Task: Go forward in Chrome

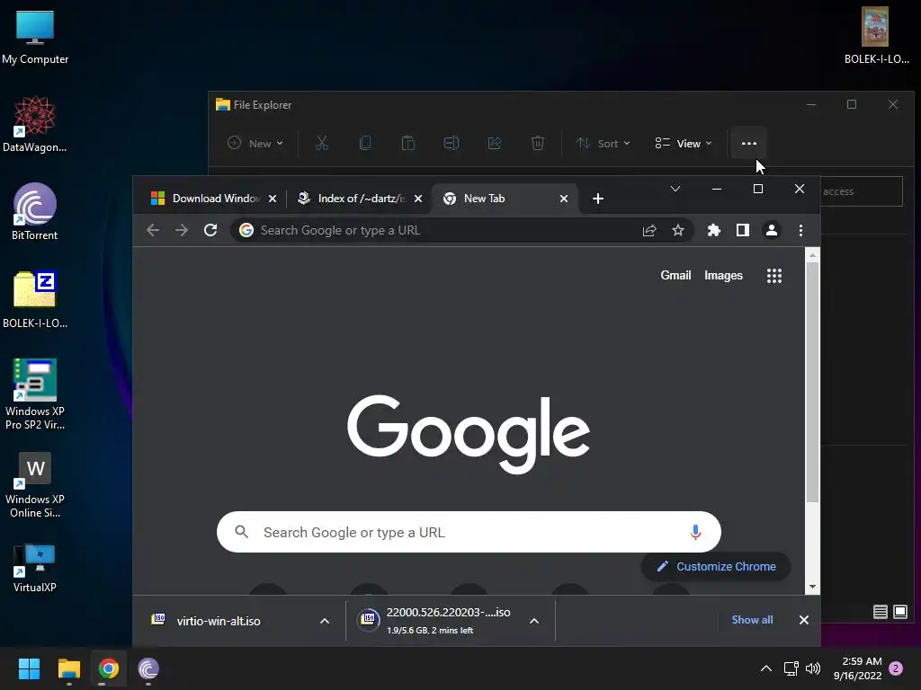Action: tap(182, 230)
